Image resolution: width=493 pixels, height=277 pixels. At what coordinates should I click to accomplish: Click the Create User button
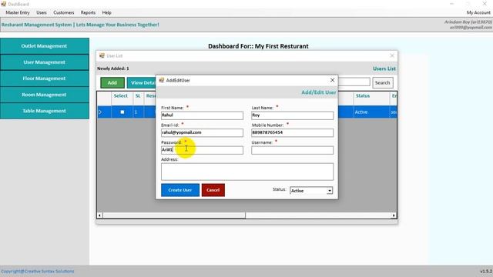pyautogui.click(x=180, y=190)
